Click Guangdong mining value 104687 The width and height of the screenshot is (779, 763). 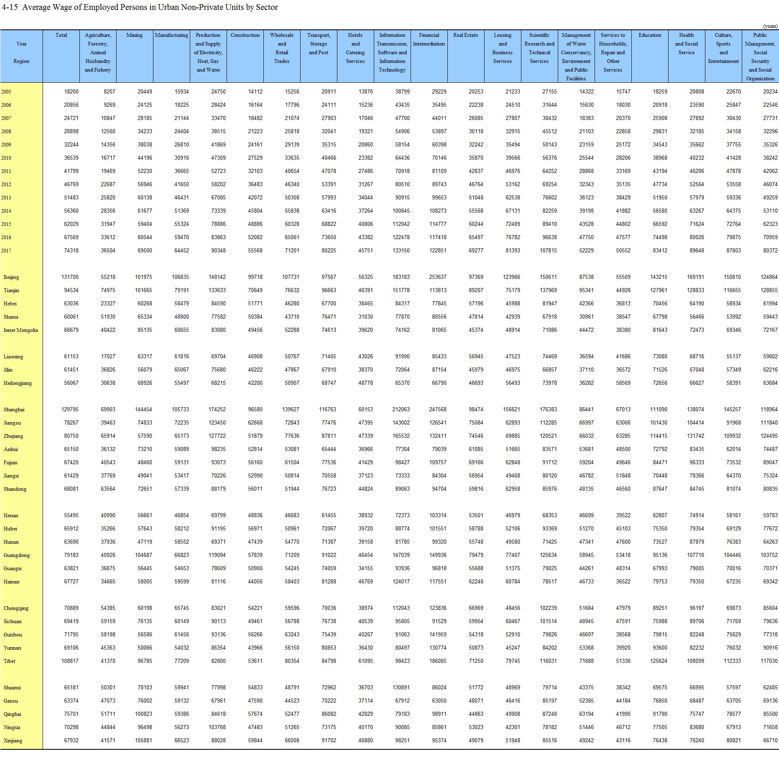[x=143, y=555]
